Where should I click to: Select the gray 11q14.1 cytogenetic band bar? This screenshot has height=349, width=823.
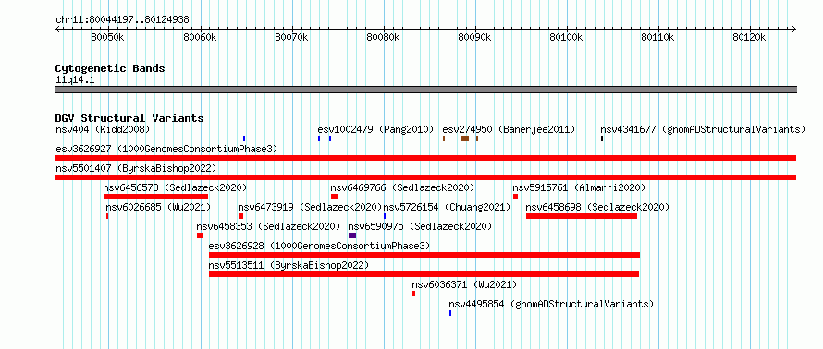click(425, 90)
